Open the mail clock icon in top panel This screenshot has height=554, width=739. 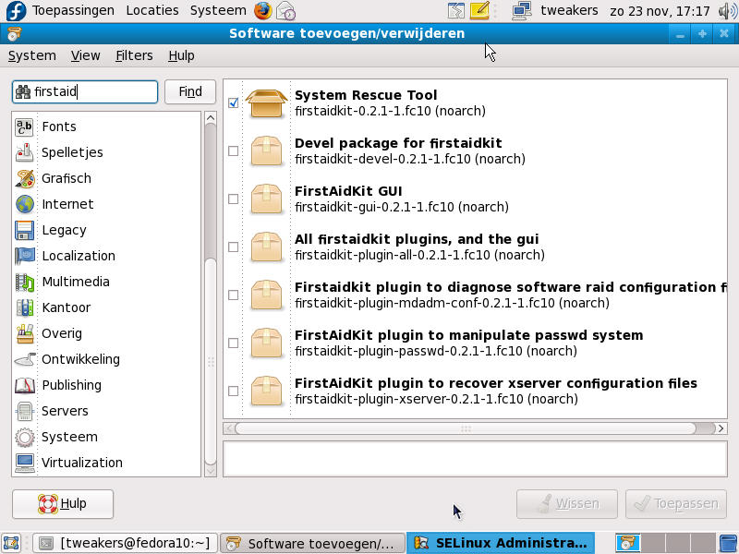click(285, 11)
